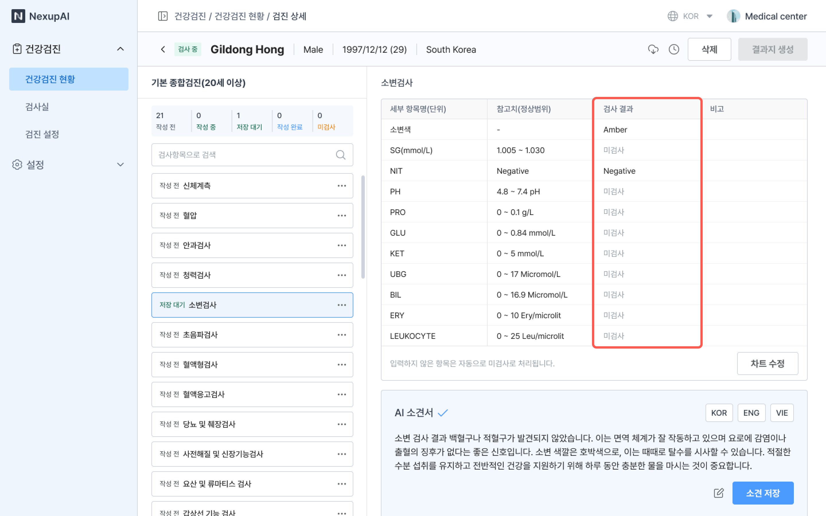Click the NexupAI logo

coord(41,16)
